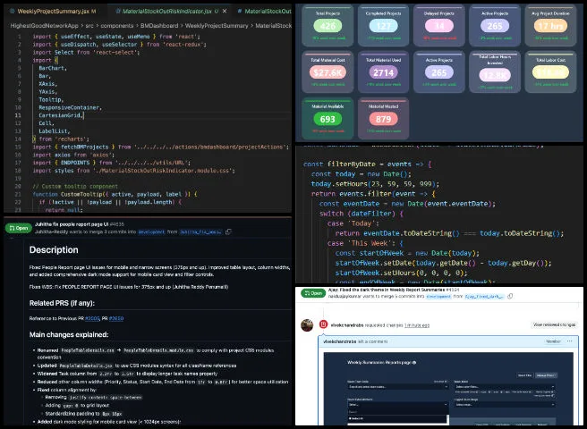Click the development base branch on Ajay's PR

point(438,296)
